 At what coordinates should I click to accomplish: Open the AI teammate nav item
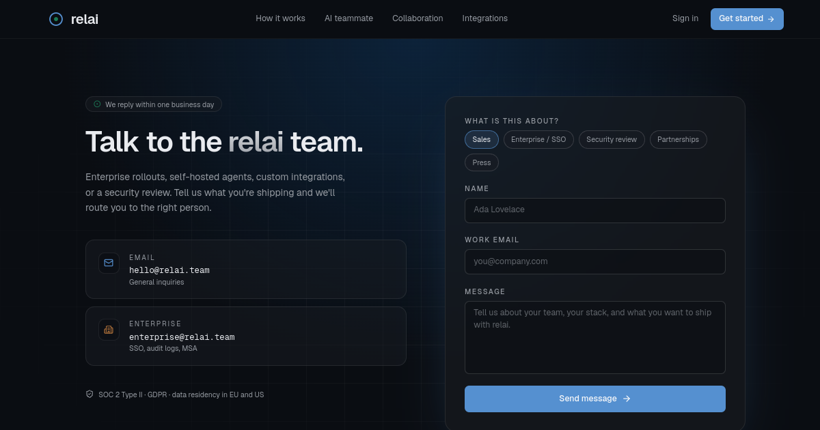coord(348,18)
